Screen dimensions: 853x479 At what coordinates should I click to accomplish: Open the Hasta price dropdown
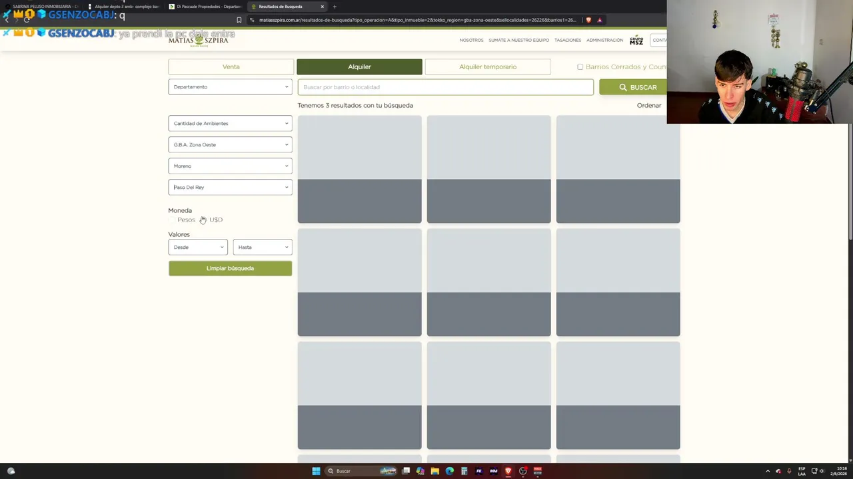[263, 247]
